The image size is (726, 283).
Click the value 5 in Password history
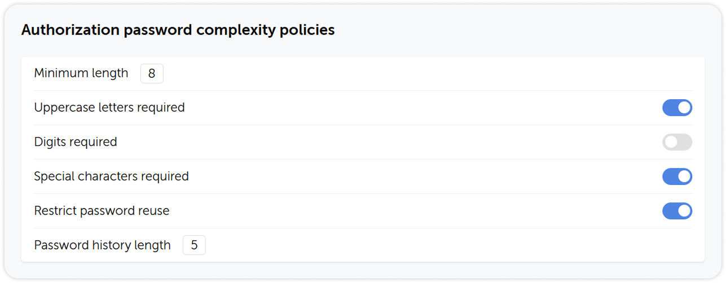click(x=194, y=245)
